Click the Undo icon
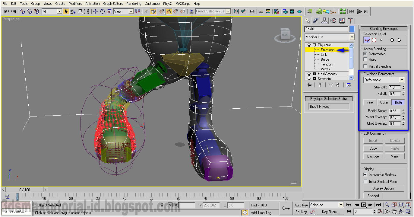 pos(6,11)
